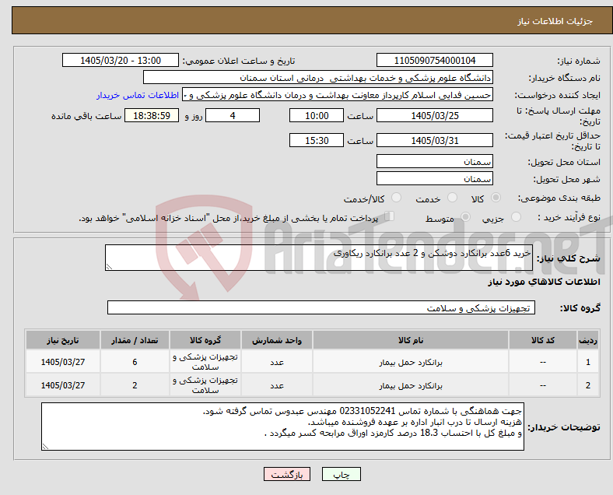
Task: Click the row number 1 cell
Action: click(587, 362)
